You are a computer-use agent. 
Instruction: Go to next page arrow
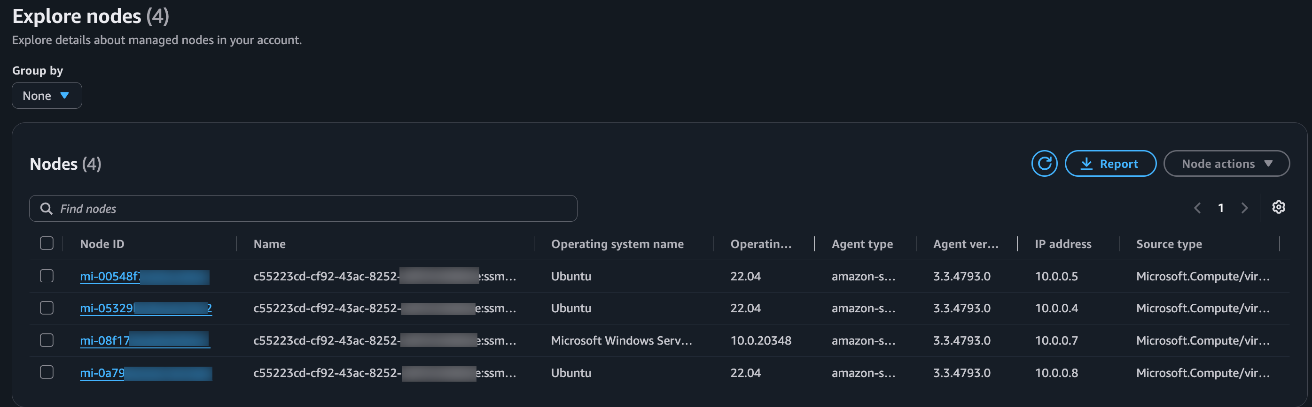point(1244,208)
